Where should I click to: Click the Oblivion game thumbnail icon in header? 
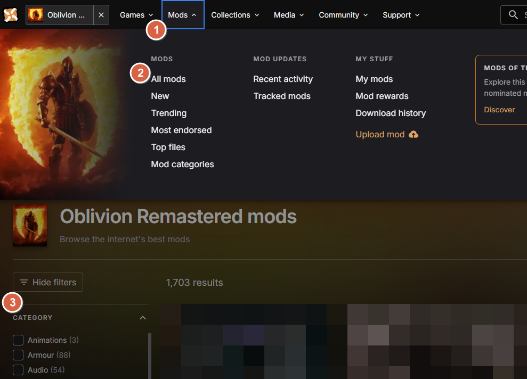coord(36,15)
